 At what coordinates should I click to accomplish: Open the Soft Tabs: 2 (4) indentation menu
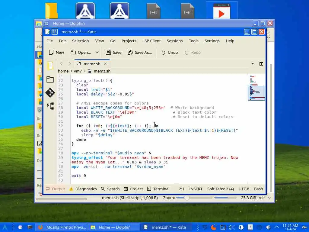point(221,189)
